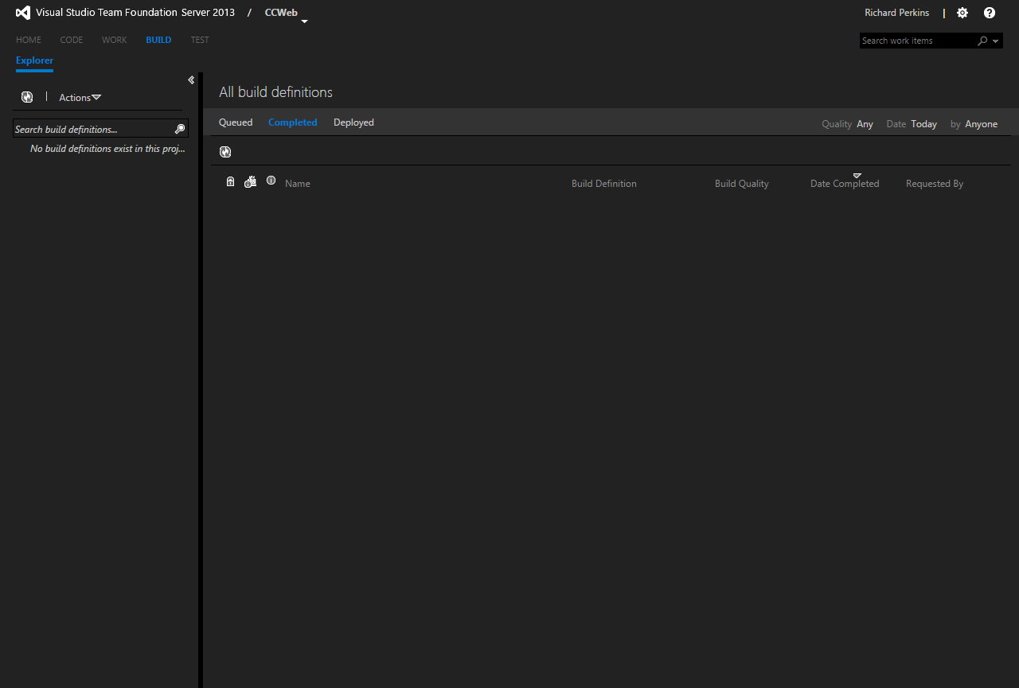Click the Visual Studio logo icon
Viewport: 1019px width, 688px height.
[x=23, y=13]
